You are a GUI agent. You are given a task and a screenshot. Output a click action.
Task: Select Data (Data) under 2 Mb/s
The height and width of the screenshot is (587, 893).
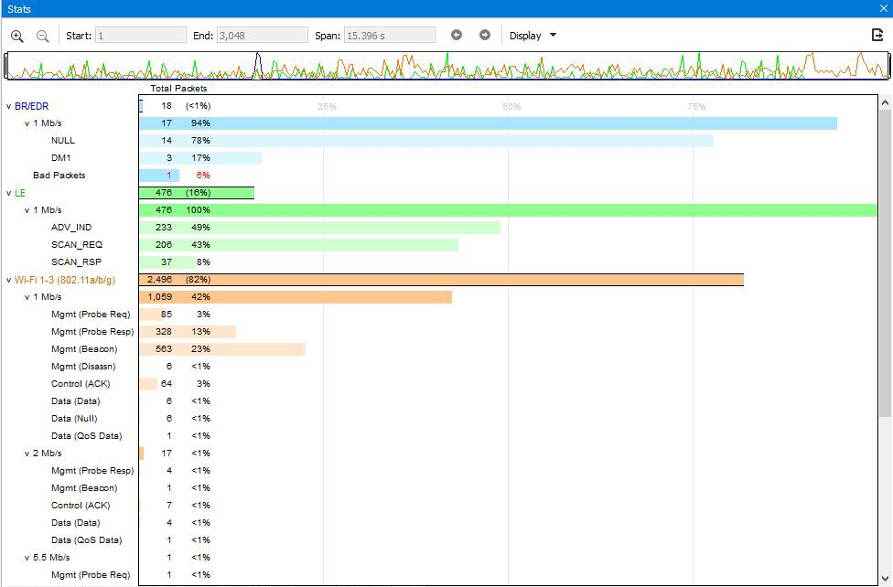[x=75, y=523]
